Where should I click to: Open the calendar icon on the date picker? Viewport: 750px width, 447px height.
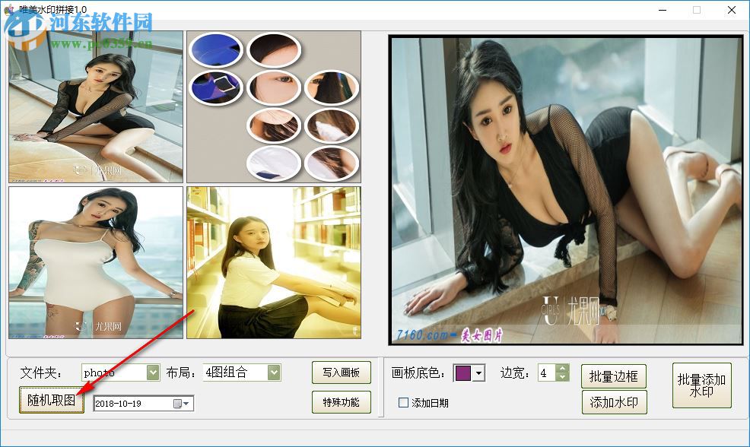click(x=177, y=404)
